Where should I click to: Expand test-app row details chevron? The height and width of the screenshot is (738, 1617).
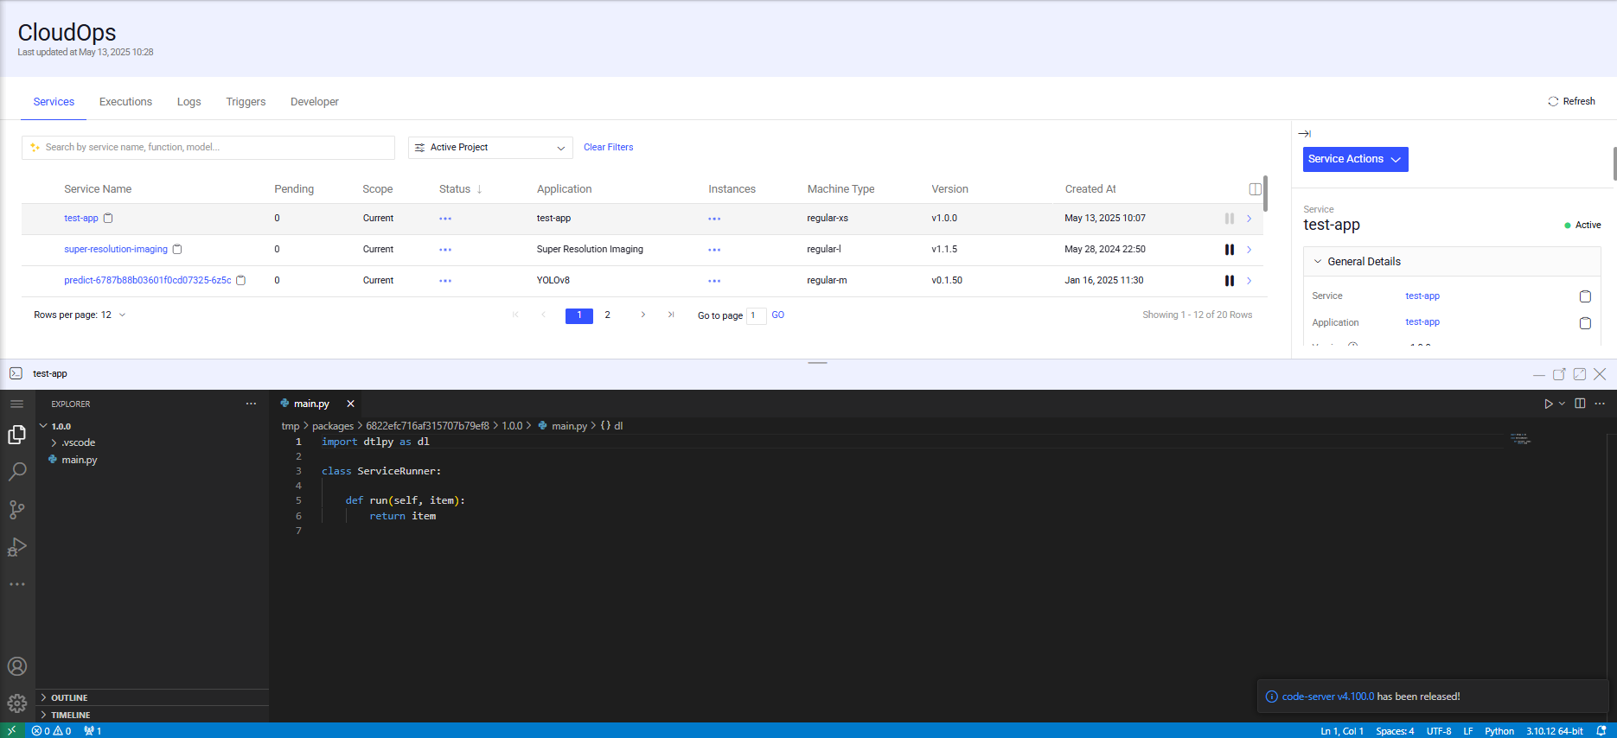tap(1249, 219)
